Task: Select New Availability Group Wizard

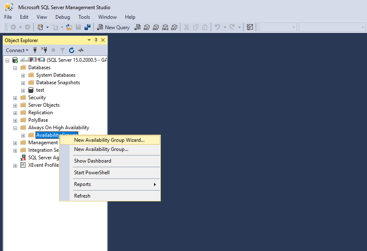Action: click(x=109, y=140)
